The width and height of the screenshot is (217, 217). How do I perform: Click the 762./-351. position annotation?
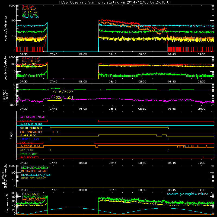(64, 98)
